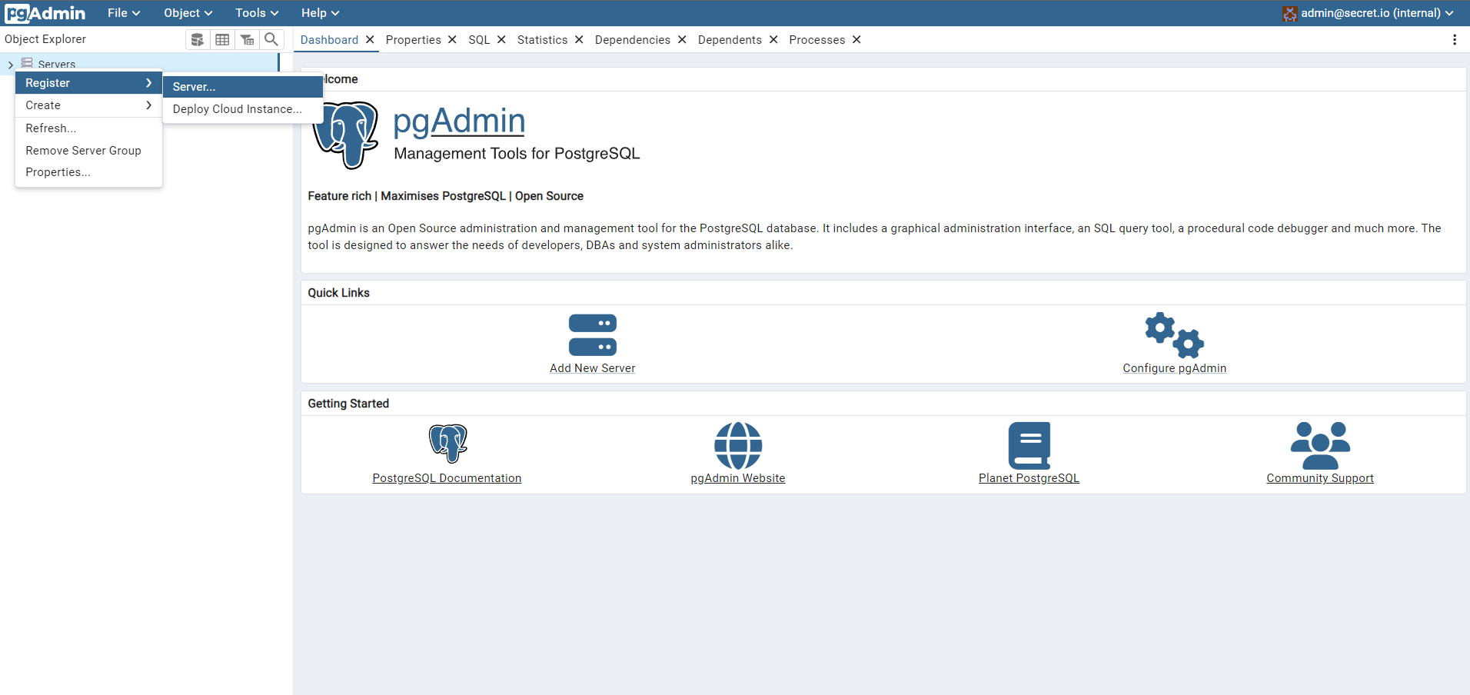Open the PostgreSQL Documentation link

click(447, 478)
